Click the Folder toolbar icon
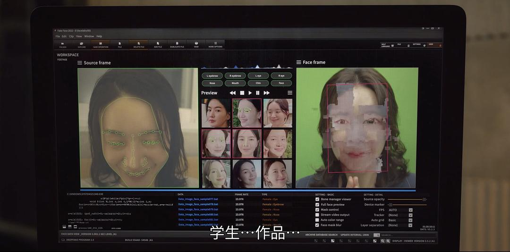This screenshot has height=252, width=510. pyautogui.click(x=63, y=45)
